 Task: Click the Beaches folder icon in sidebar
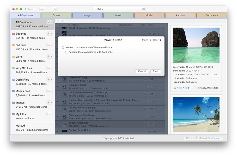(x=13, y=34)
